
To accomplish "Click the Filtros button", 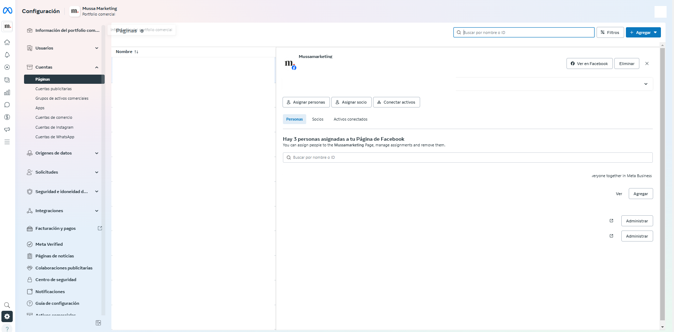I will [610, 33].
